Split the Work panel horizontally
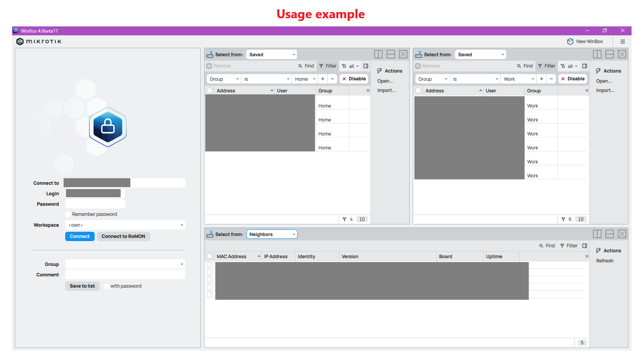Screen dimensions: 644x363 pos(609,54)
